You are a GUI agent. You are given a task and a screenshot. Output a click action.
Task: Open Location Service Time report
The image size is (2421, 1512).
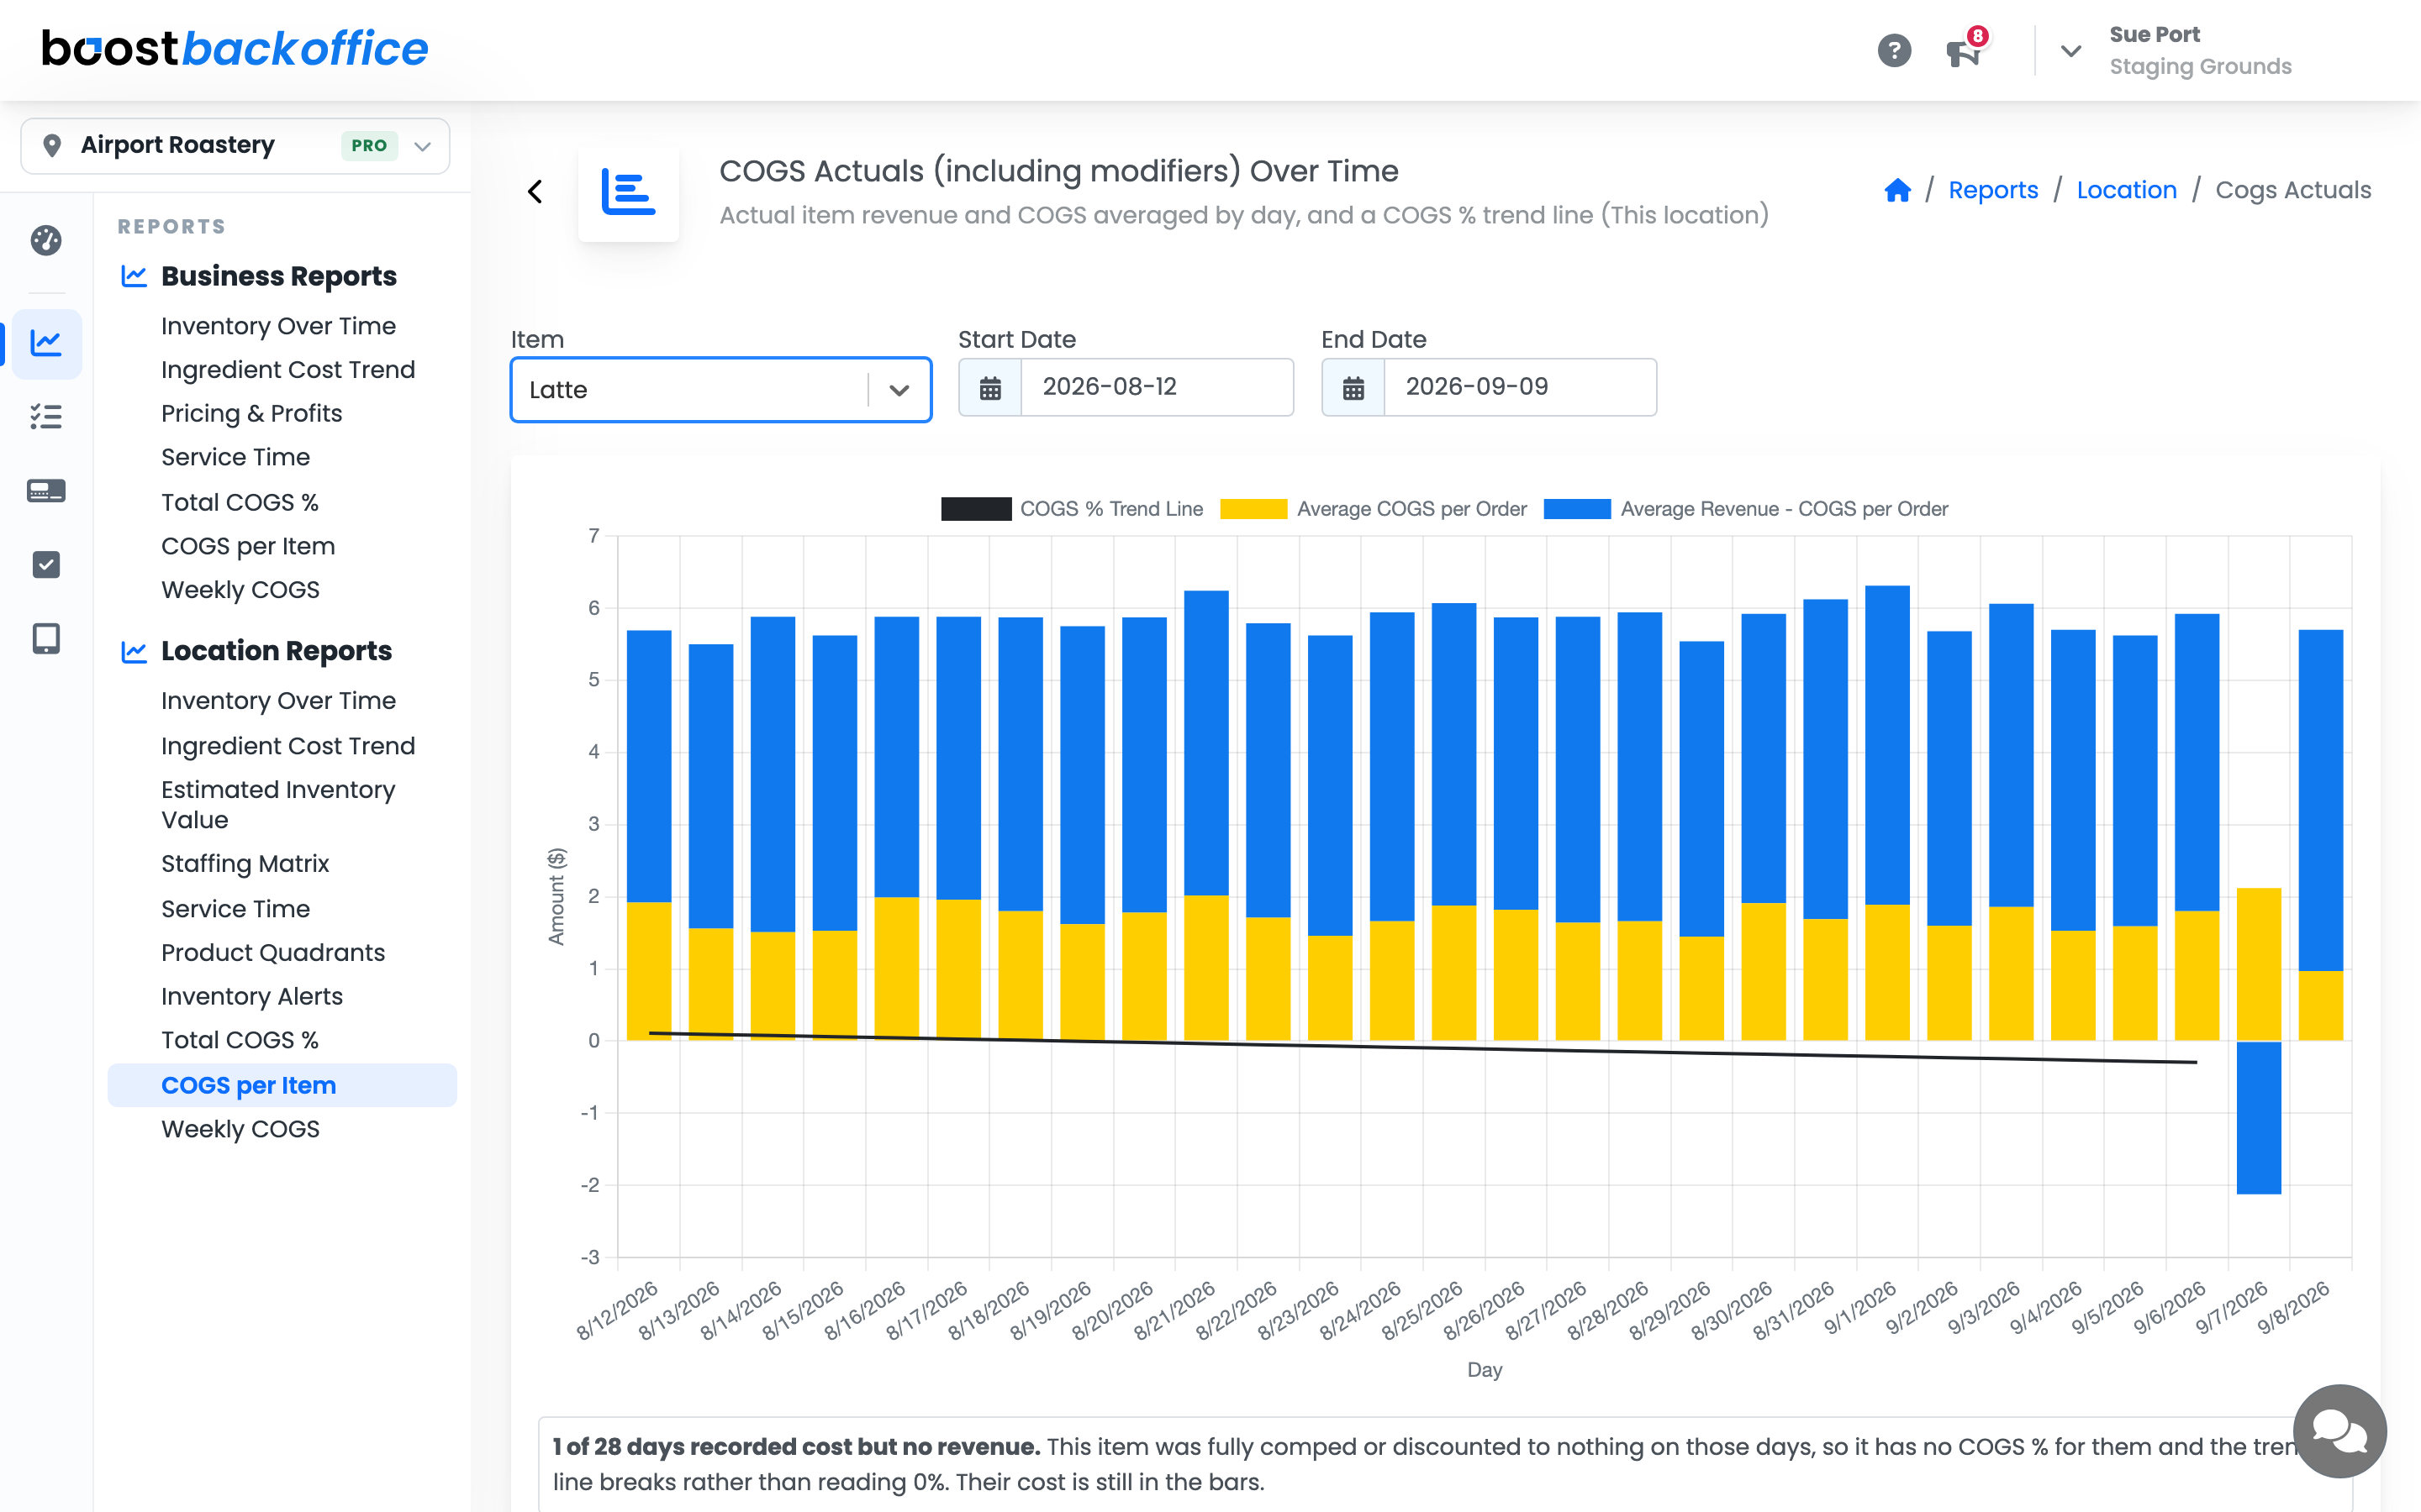coord(235,909)
